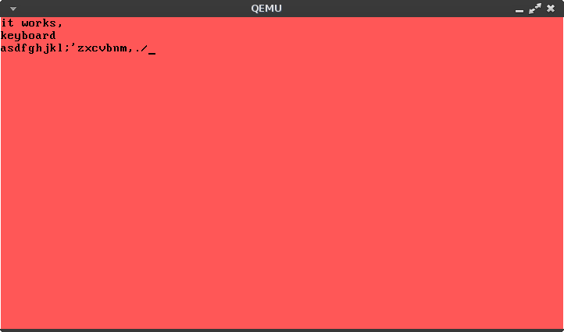Click the QEMU title text

tap(266, 9)
